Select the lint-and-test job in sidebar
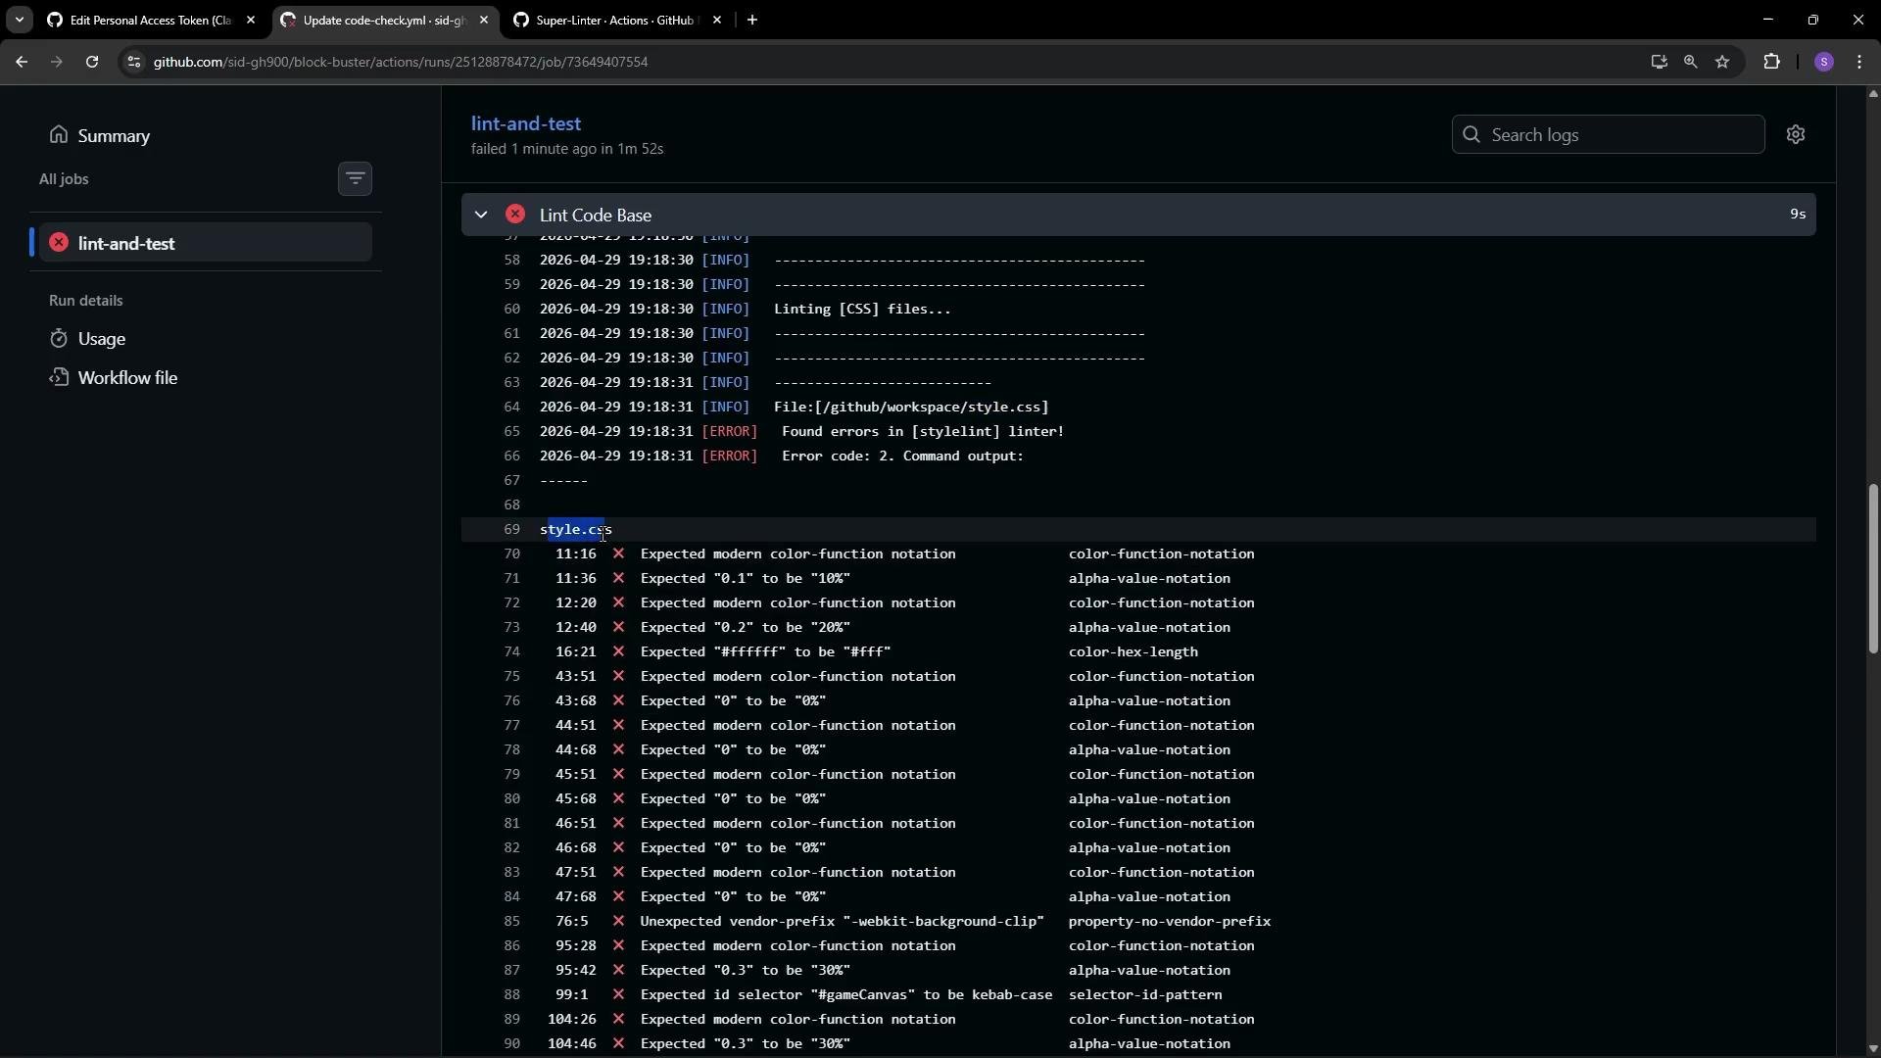 pos(206,243)
